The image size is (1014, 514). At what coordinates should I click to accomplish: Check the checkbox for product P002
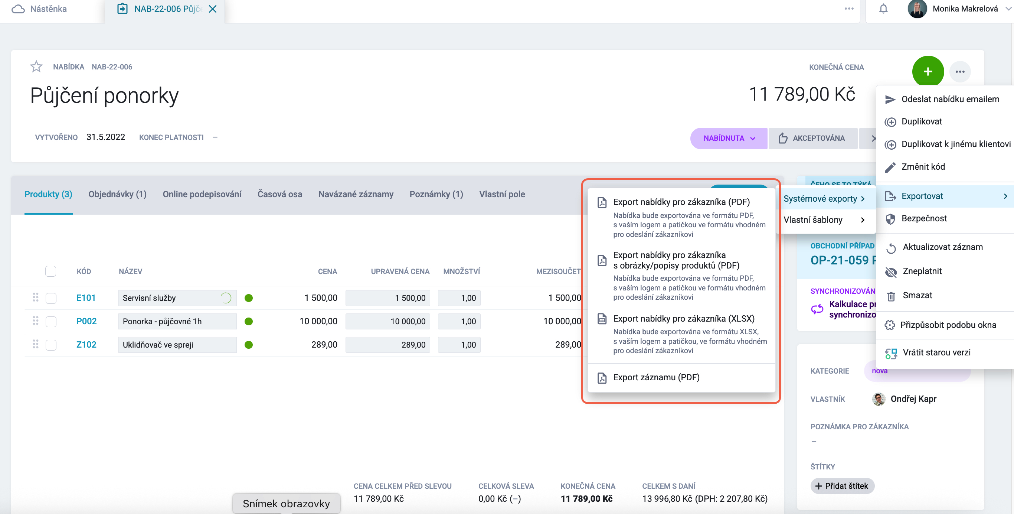click(x=51, y=321)
